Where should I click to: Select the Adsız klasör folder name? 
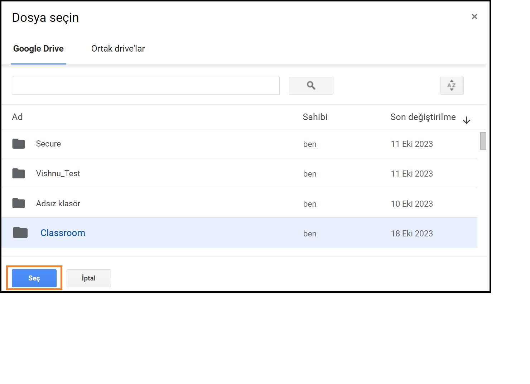point(58,203)
